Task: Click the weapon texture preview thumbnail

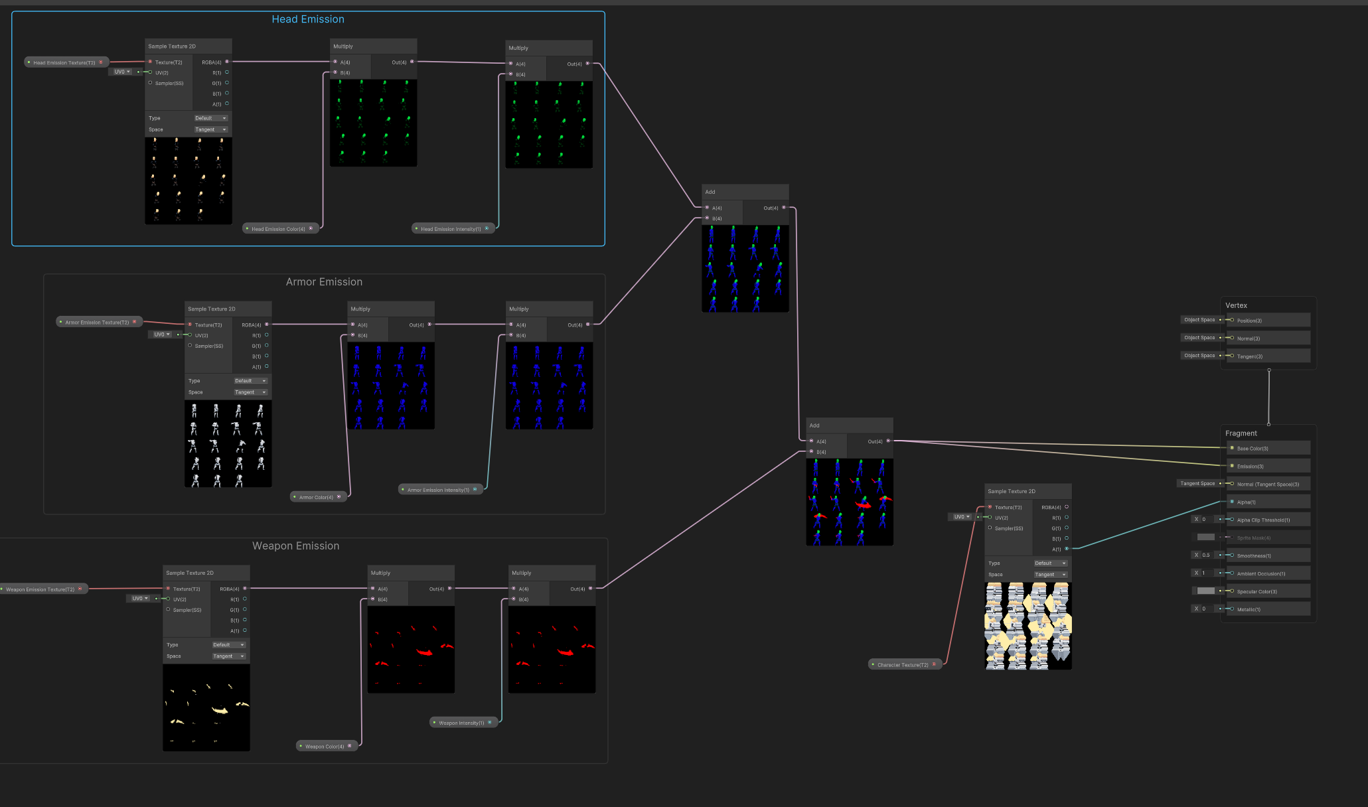Action: 206,707
